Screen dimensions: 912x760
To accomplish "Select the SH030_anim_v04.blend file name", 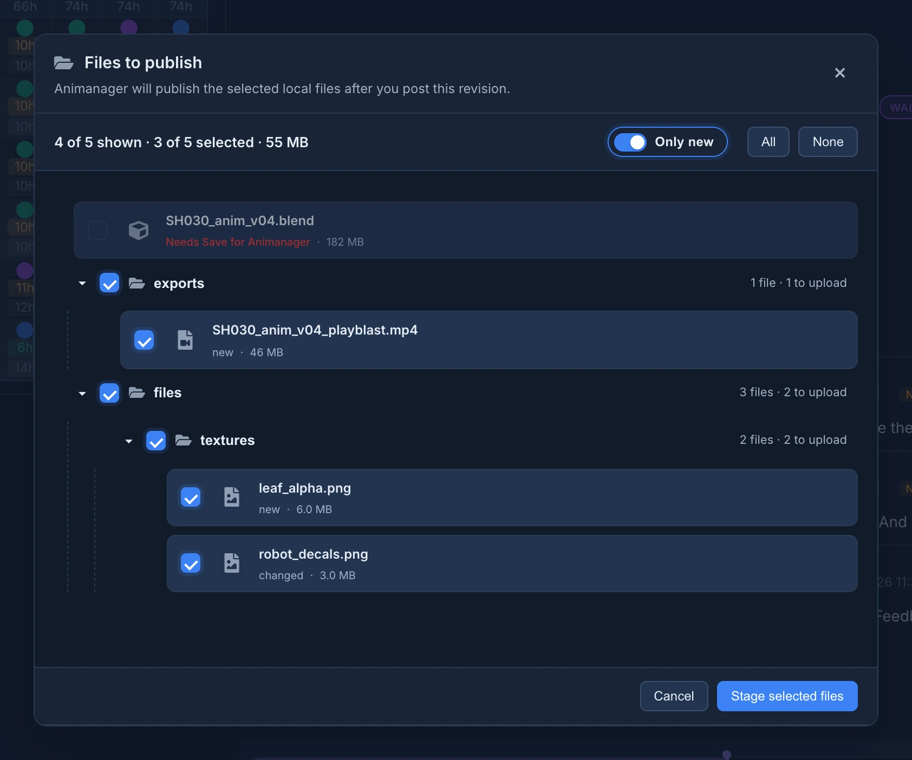I will pyautogui.click(x=240, y=221).
